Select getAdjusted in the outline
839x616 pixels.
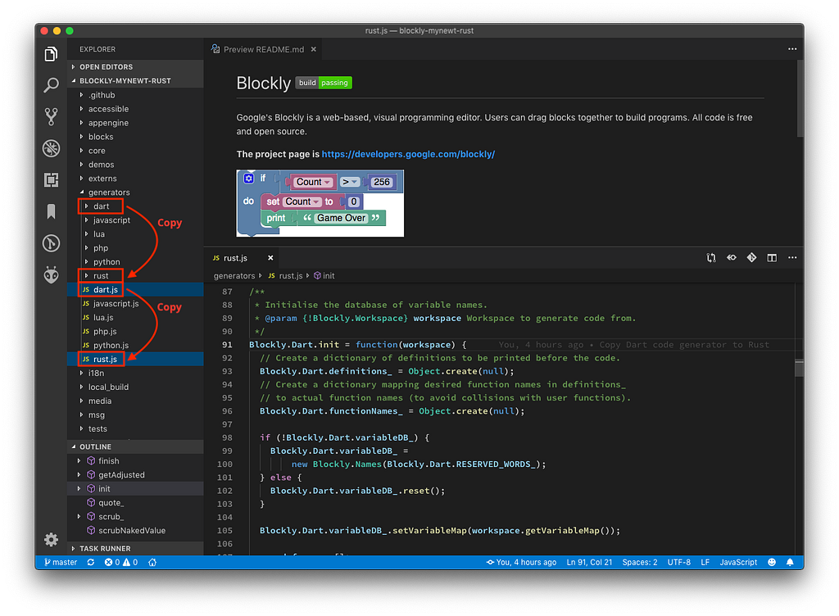point(136,475)
